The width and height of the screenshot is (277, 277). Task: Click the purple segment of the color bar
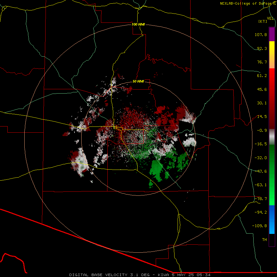click(x=272, y=34)
